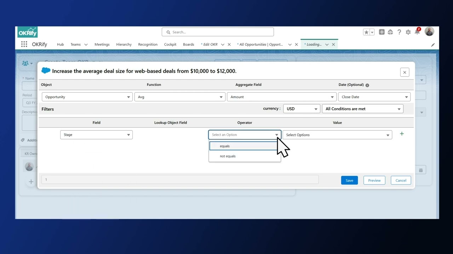Open the Salesforce guidance cloud icon
Screen dimensions: 453x254
(390, 32)
